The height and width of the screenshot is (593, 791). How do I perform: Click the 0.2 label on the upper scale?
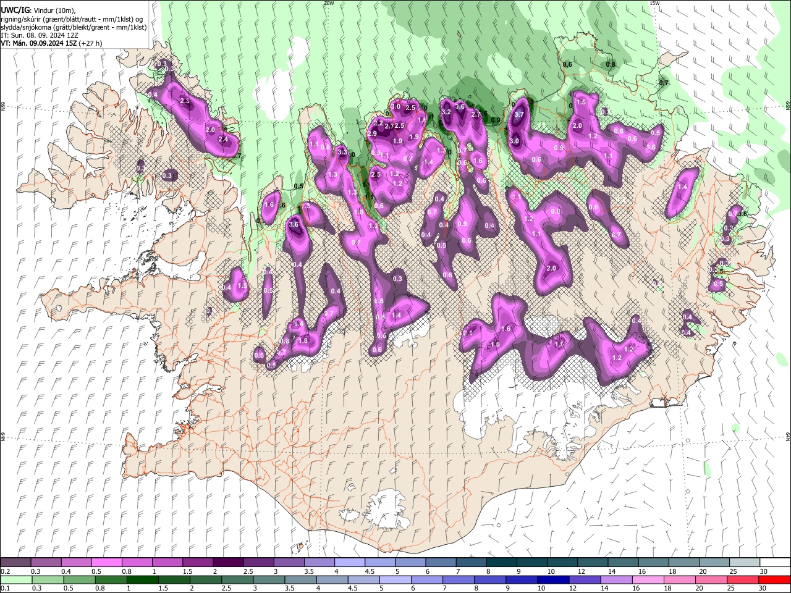pyautogui.click(x=5, y=571)
